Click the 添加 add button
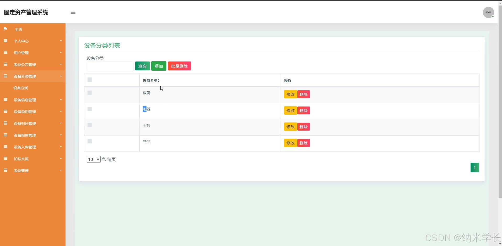Screen dimensions: 502x246 159,66
